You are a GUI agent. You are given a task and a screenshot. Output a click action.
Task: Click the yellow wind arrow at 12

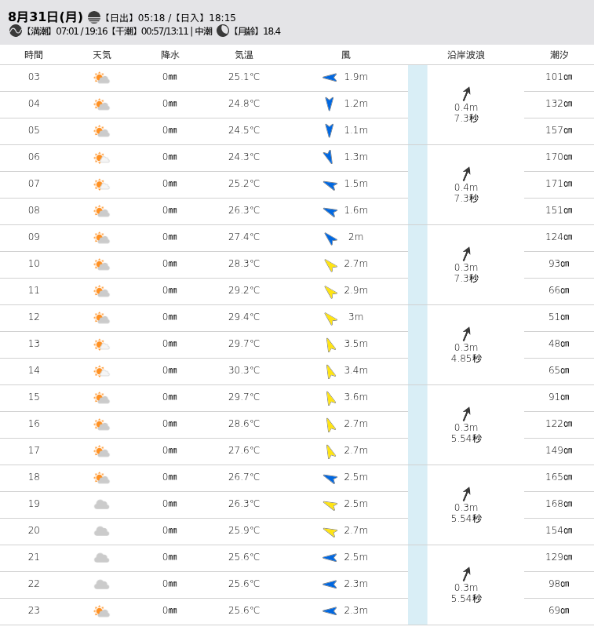click(x=331, y=319)
